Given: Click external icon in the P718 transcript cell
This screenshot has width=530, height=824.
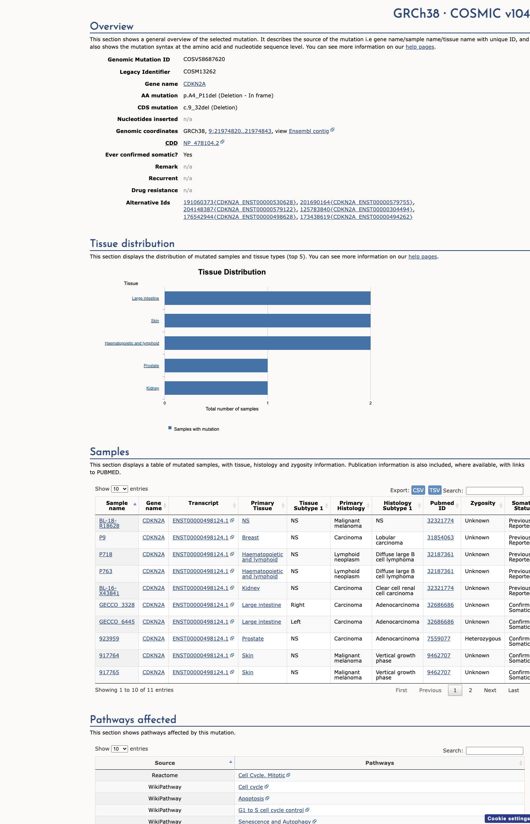Looking at the screenshot, I should point(232,554).
